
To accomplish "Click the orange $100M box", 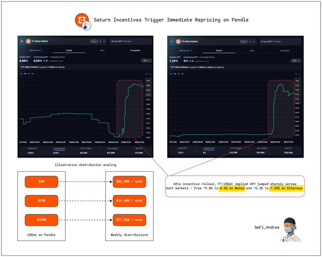I will pyautogui.click(x=42, y=220).
